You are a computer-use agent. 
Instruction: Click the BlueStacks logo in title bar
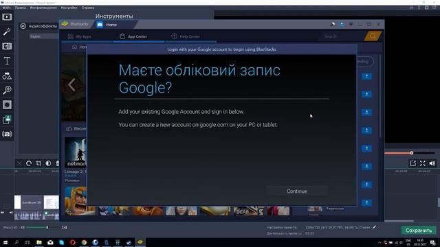[x=65, y=24]
